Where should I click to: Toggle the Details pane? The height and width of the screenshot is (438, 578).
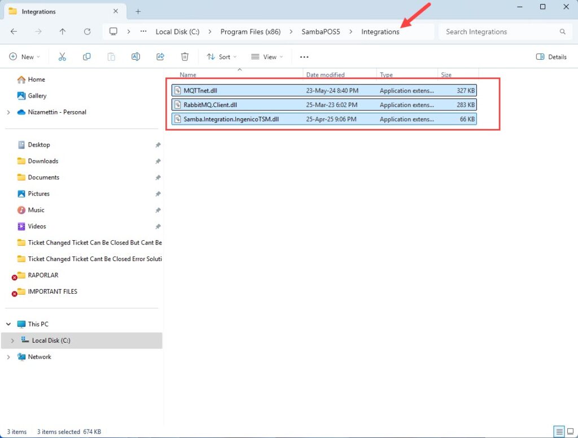pyautogui.click(x=551, y=57)
